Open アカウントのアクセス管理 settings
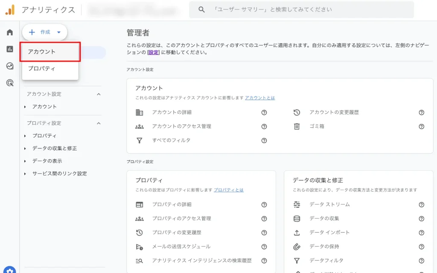Viewport: 437px width, 273px height. click(182, 126)
